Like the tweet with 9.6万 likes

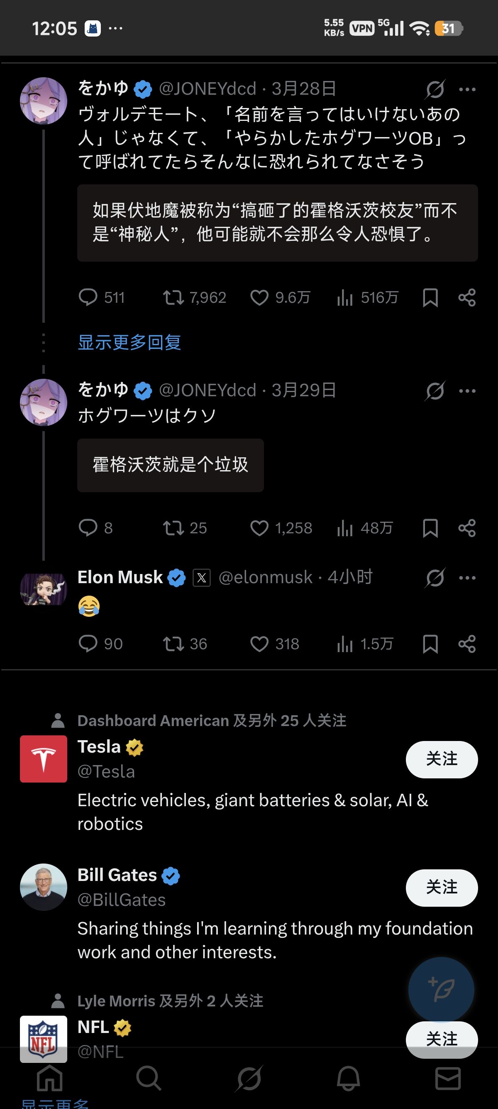(x=259, y=297)
